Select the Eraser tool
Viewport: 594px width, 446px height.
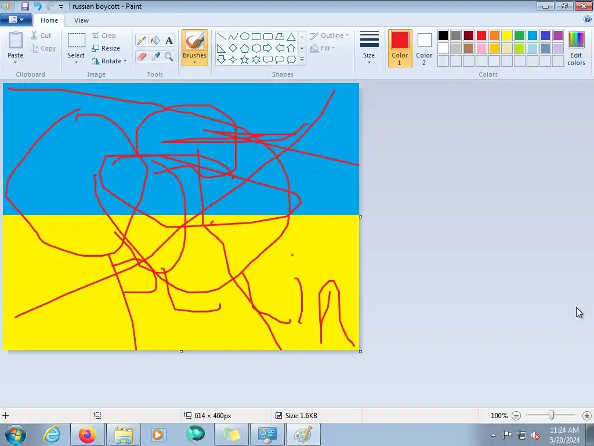142,57
